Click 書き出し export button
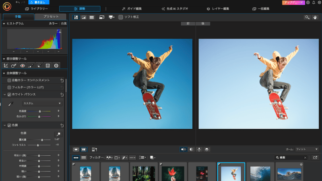This screenshot has width=322, height=181. tap(39, 2)
